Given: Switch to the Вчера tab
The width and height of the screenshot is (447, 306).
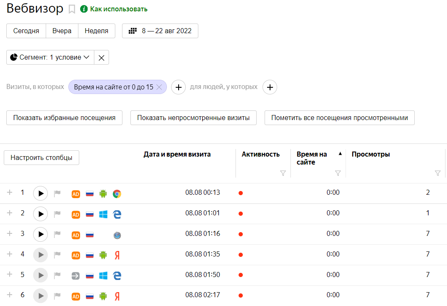Looking at the screenshot, I should [x=62, y=31].
